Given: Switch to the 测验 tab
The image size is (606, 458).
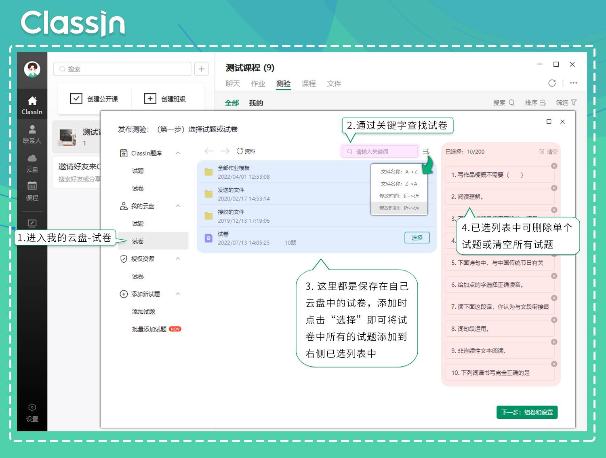Looking at the screenshot, I should click(x=283, y=83).
